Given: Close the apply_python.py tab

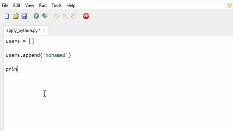Looking at the screenshot, I should pos(44,31).
